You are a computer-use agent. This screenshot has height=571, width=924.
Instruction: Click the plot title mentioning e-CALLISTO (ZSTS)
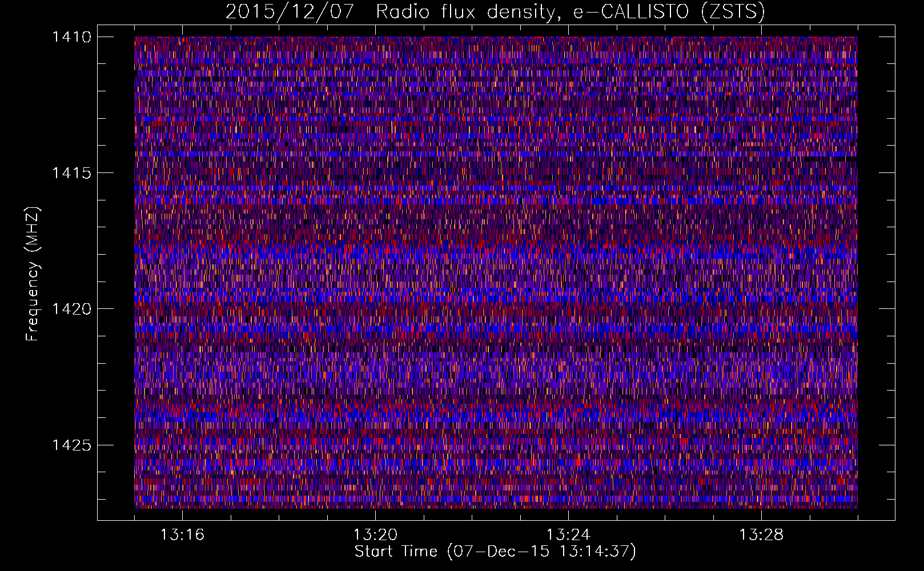click(x=495, y=11)
